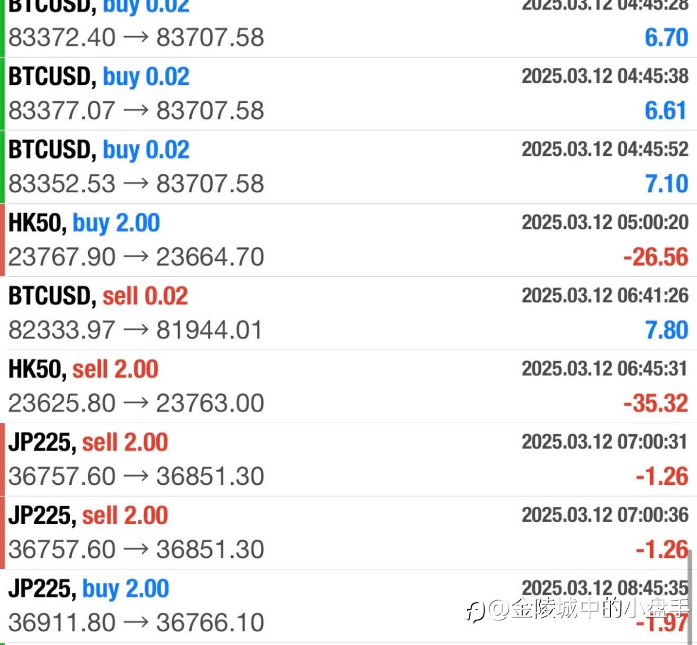Click the 金陵城中的小盘手 watermark text
The image size is (697, 645).
599,609
